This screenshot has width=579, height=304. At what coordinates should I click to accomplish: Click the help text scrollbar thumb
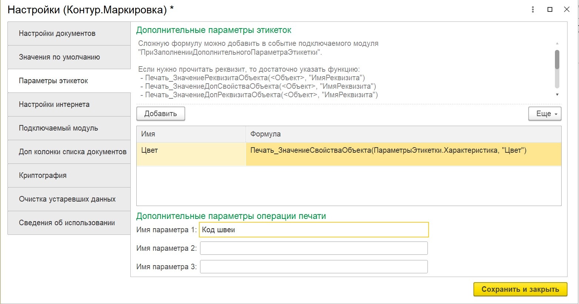(557, 60)
